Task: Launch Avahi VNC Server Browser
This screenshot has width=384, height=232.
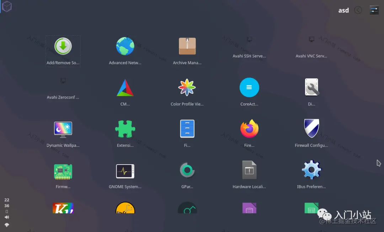Action: [x=311, y=48]
